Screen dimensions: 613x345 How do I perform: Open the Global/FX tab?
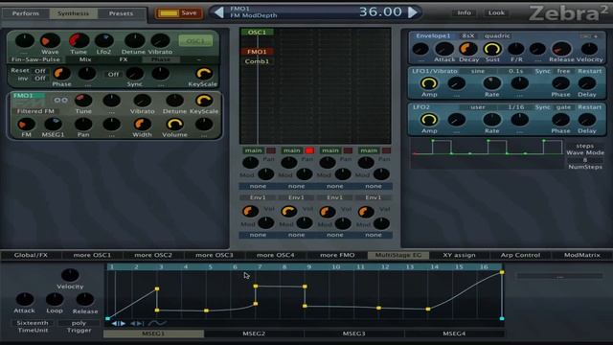click(31, 255)
